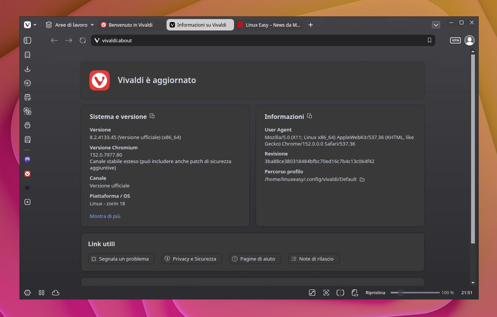Toggle the expand arrows button in status bar

(312, 293)
